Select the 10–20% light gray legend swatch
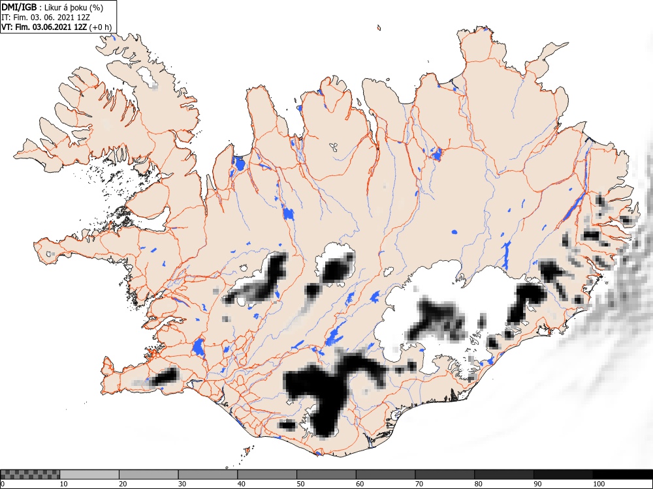Screen dimensions: 653x489 pyautogui.click(x=89, y=475)
